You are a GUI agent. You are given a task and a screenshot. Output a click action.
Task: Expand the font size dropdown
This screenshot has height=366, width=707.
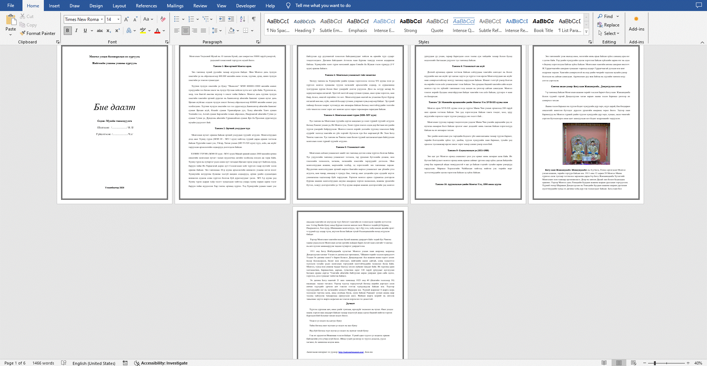[118, 19]
